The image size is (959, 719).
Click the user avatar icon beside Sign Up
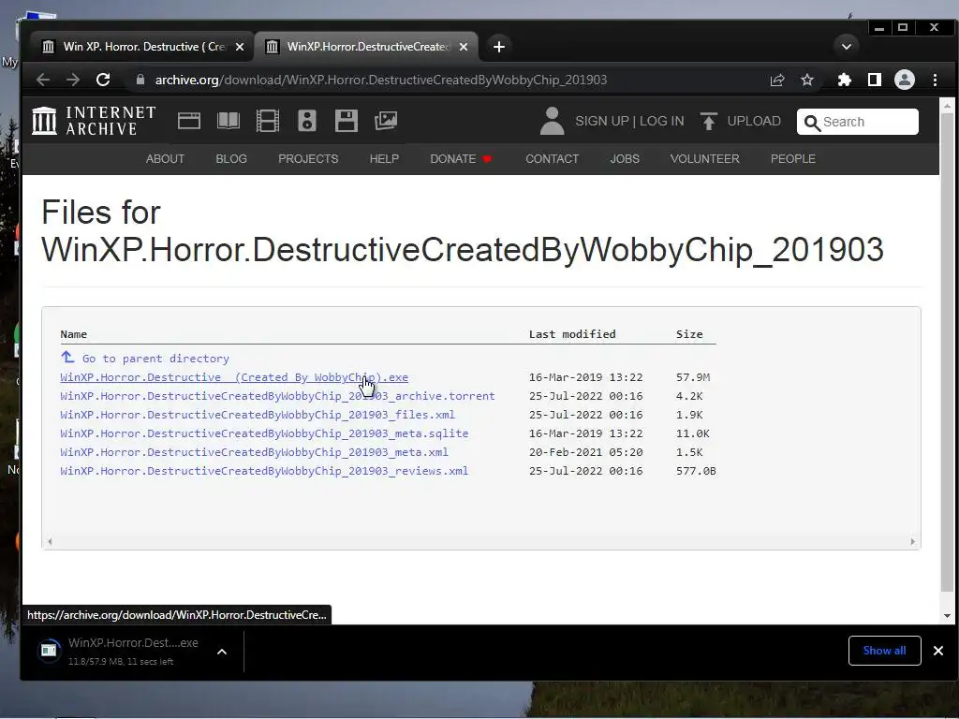[552, 121]
